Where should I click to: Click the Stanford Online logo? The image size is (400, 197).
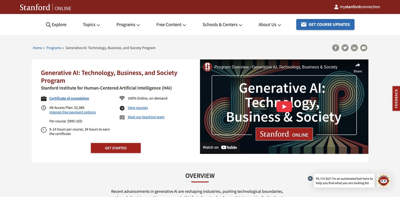tap(46, 7)
